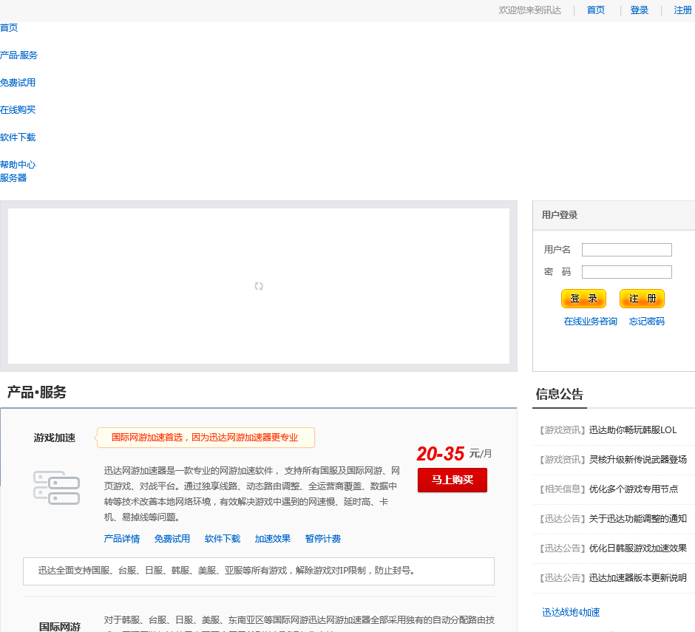Open announcement 迅达助你畅玩韩服LOL
Viewport: 695px width, 632px height.
pyautogui.click(x=632, y=430)
